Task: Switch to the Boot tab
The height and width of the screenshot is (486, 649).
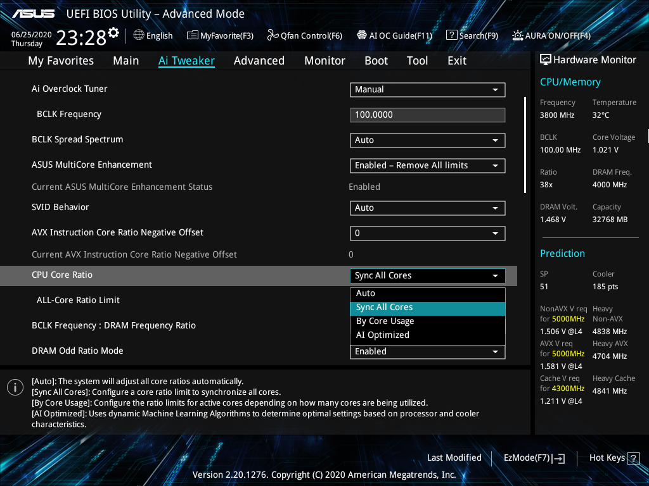Action: pos(376,61)
